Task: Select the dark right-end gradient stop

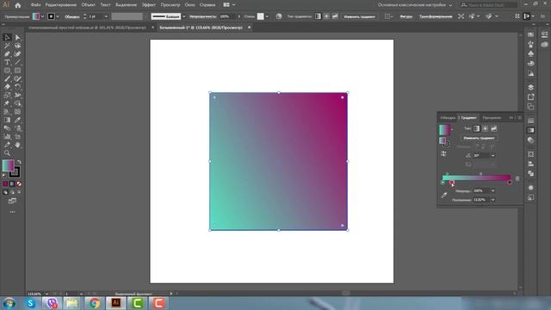Action: point(510,183)
